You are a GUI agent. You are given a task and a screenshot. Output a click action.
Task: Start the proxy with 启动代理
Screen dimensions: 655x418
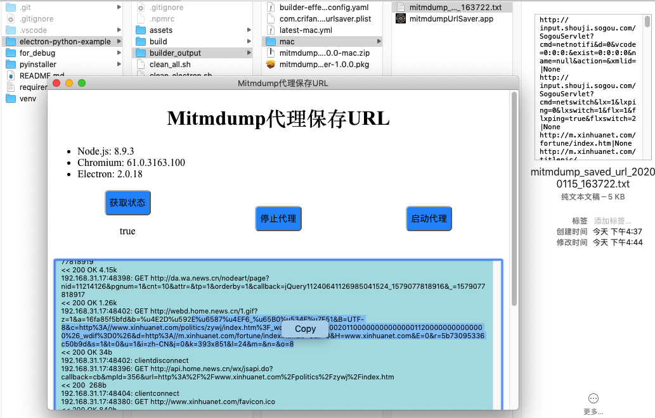point(429,218)
